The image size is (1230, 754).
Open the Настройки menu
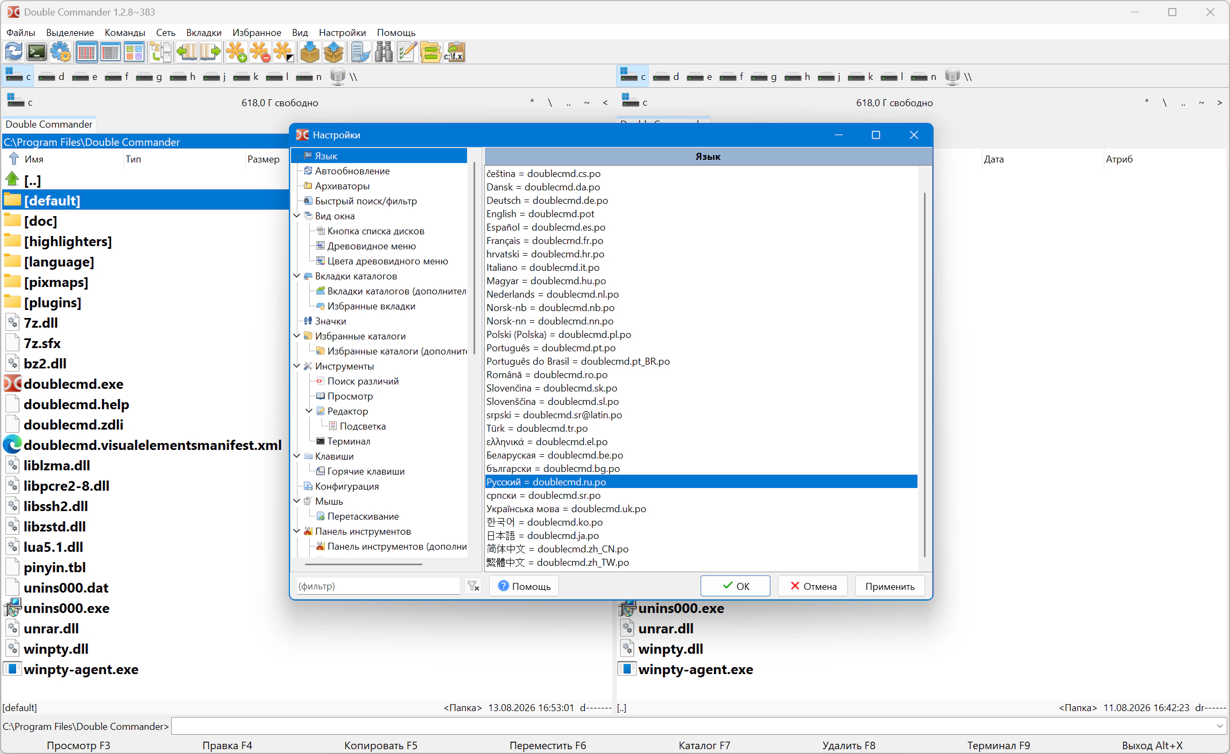(342, 32)
